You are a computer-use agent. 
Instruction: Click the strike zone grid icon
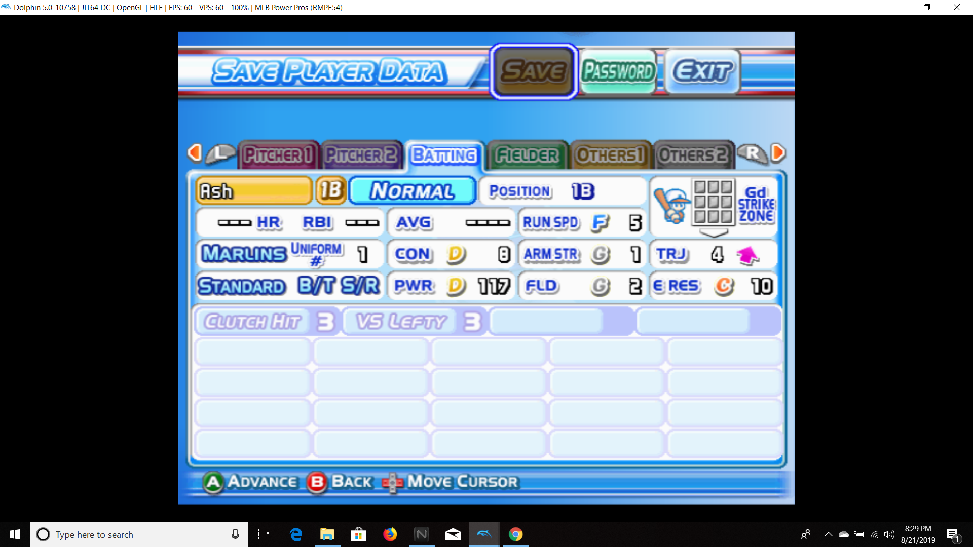point(714,202)
